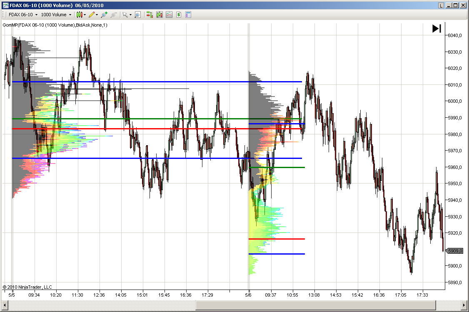Open the pencil drawing tools menu
Viewport: 469px width, 312px height.
[x=93, y=15]
